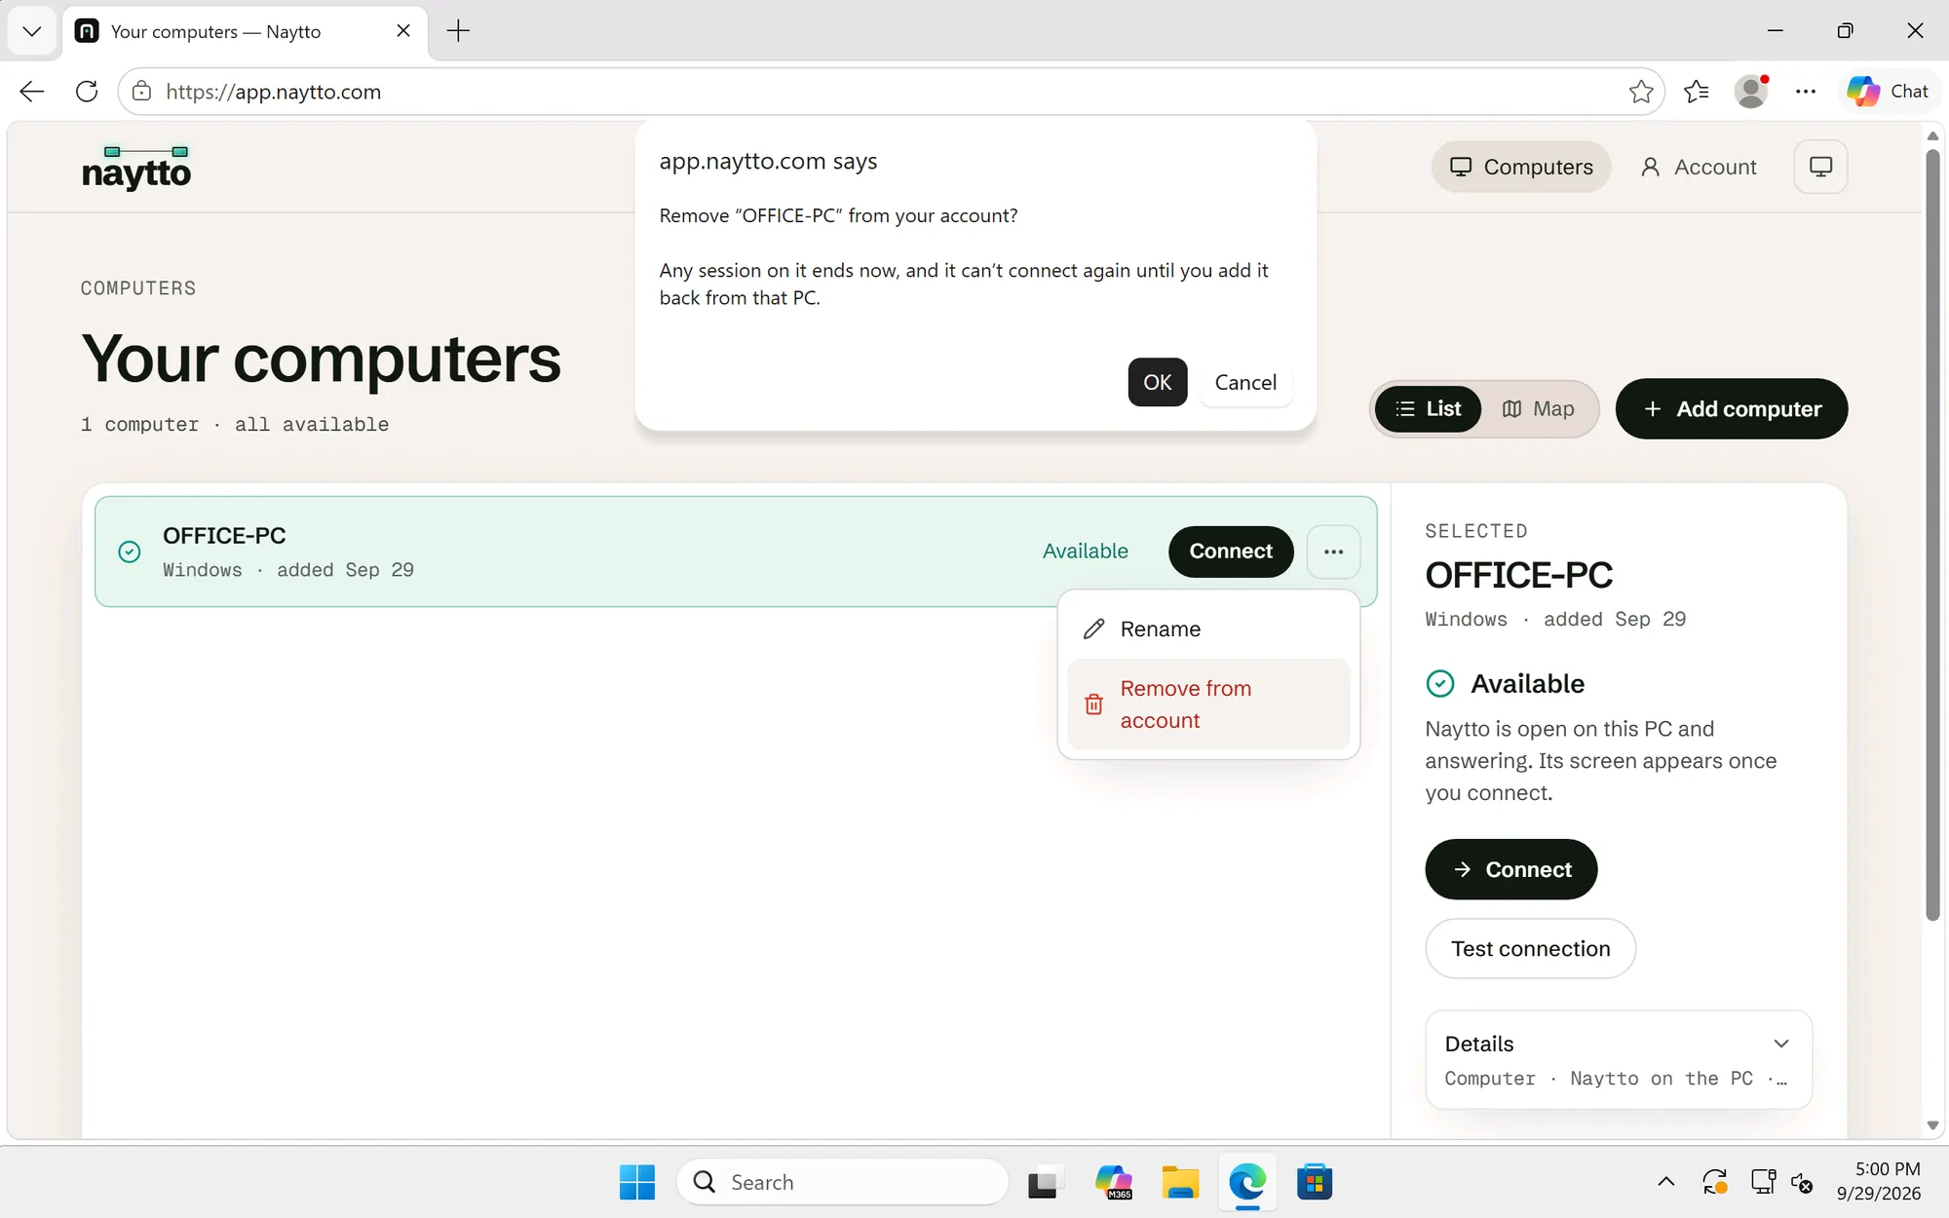Expand the Details section chevron

pyautogui.click(x=1781, y=1044)
